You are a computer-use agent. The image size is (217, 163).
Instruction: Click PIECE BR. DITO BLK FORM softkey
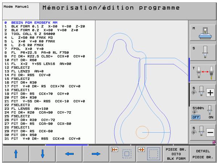tap(176, 154)
